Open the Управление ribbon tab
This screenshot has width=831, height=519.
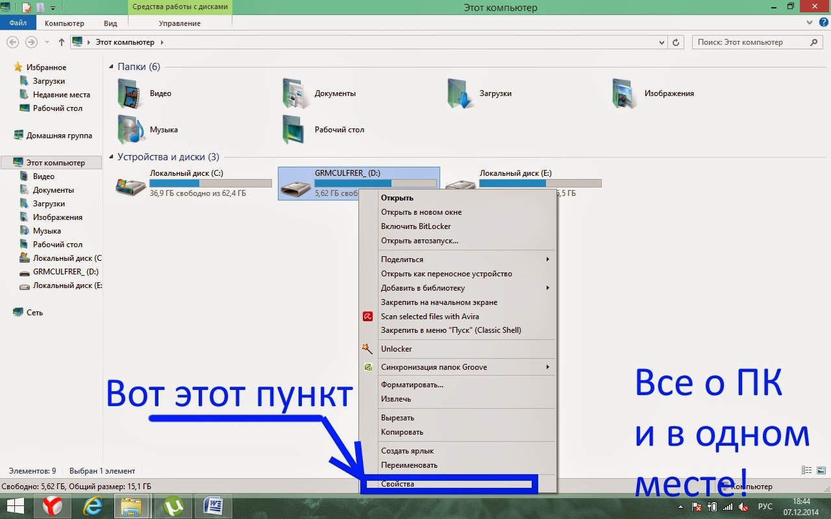180,23
